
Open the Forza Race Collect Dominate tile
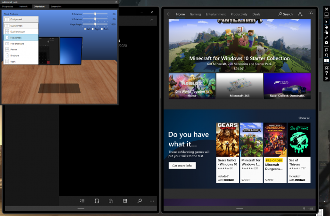[x=287, y=86]
